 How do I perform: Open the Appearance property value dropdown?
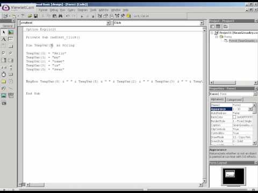tap(250, 109)
